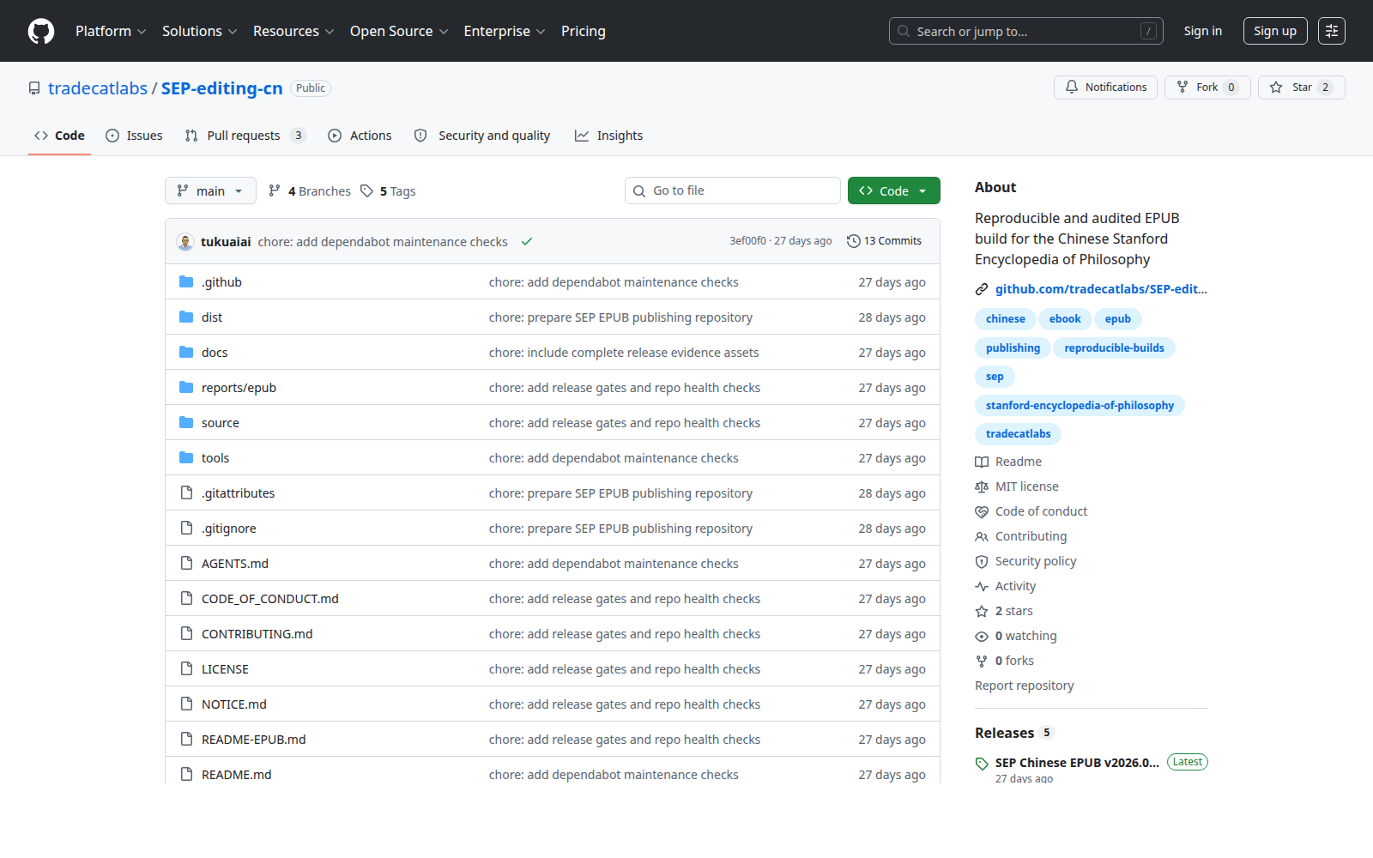The height and width of the screenshot is (858, 1373).
Task: Click the Notifications bell icon
Action: click(1072, 87)
